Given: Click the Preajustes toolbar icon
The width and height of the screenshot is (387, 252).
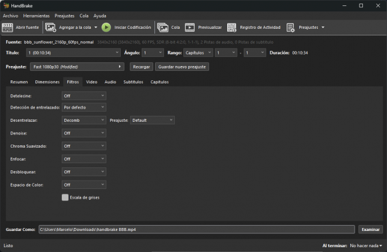Looking at the screenshot, I should coord(291,28).
